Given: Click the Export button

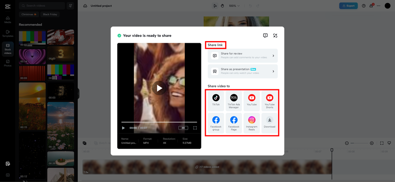Looking at the screenshot, I should tap(348, 6).
